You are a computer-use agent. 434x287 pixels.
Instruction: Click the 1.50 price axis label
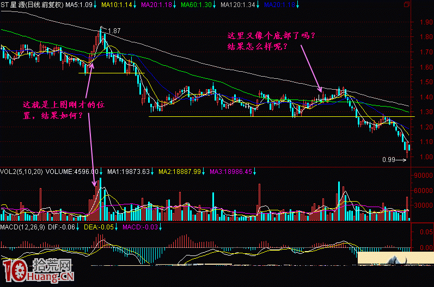[426, 82]
